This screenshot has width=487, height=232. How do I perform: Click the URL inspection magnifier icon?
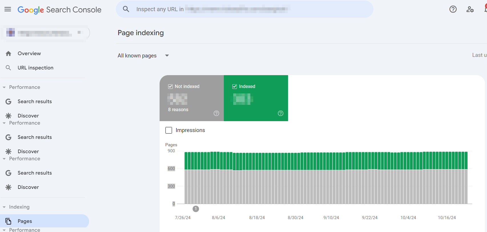(x=9, y=68)
